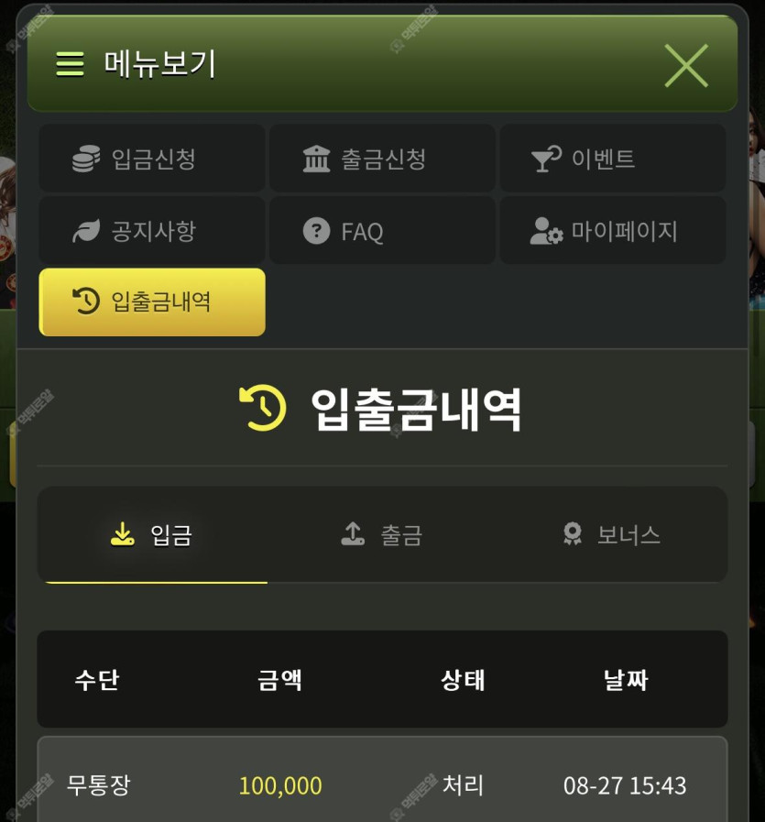This screenshot has width=765, height=822.
Task: Click the history clock icon on 입출금내역 button
Action: [86, 301]
